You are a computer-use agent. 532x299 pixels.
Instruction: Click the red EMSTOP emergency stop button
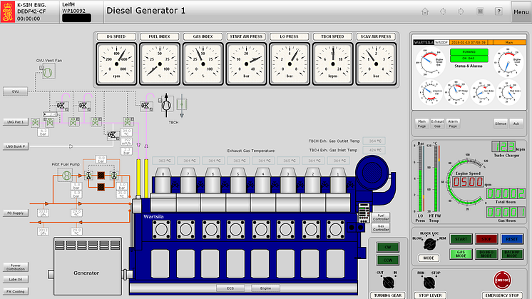502,280
